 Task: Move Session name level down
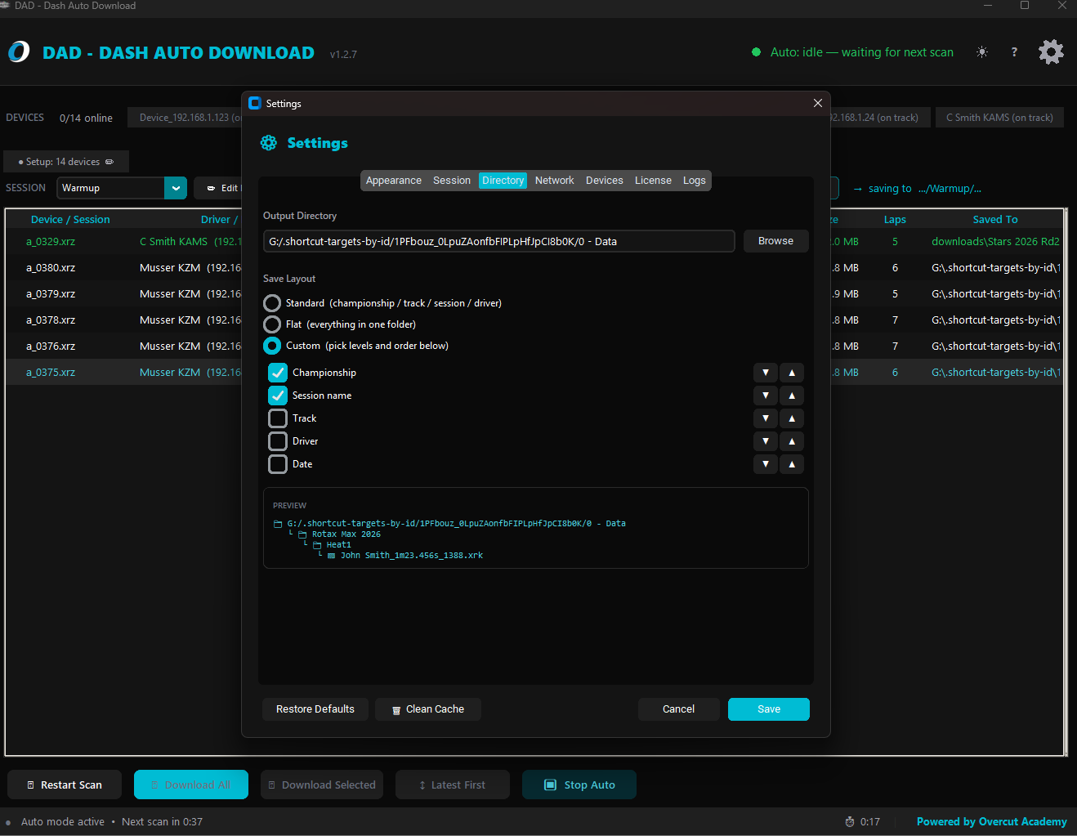click(x=766, y=396)
